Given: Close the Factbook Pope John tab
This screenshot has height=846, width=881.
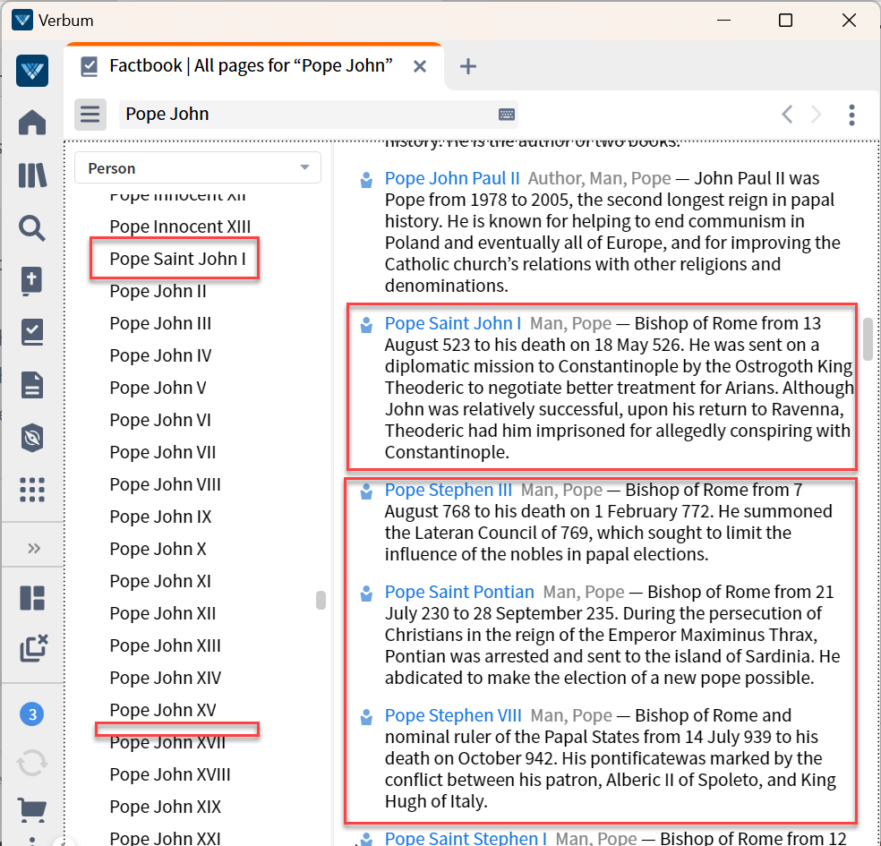Looking at the screenshot, I should coord(419,66).
